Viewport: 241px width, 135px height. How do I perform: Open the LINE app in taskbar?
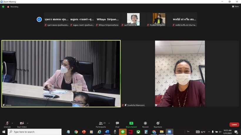pyautogui.click(x=123, y=132)
